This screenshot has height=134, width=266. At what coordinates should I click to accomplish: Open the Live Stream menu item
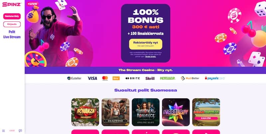[x=12, y=37]
